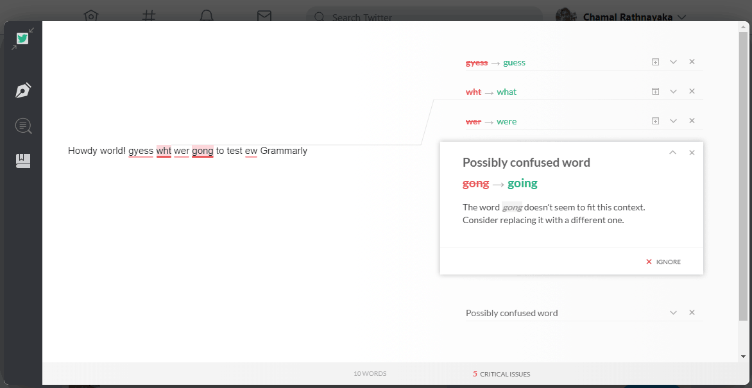
Task: Add gyess to dictionary icon
Action: 655,62
